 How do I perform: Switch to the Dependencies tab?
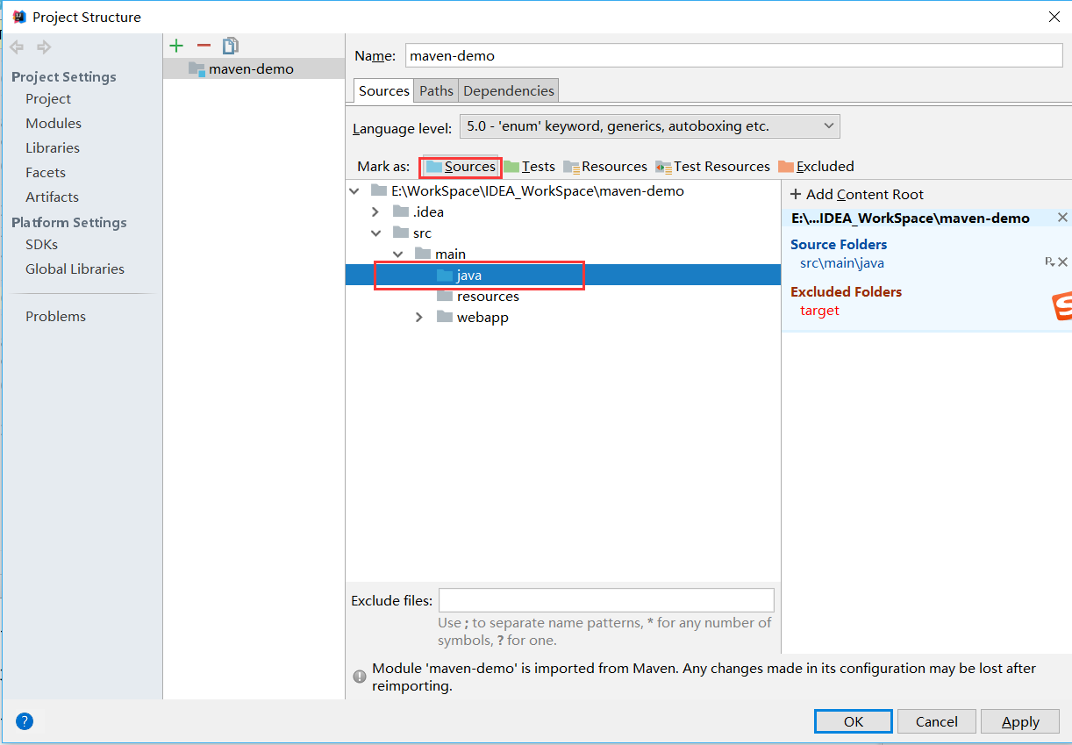tap(509, 90)
